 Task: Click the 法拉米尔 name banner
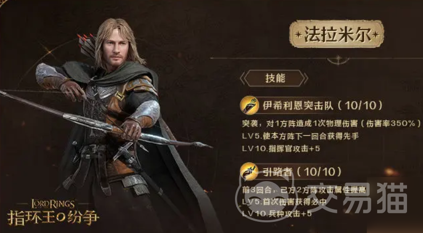coord(336,34)
